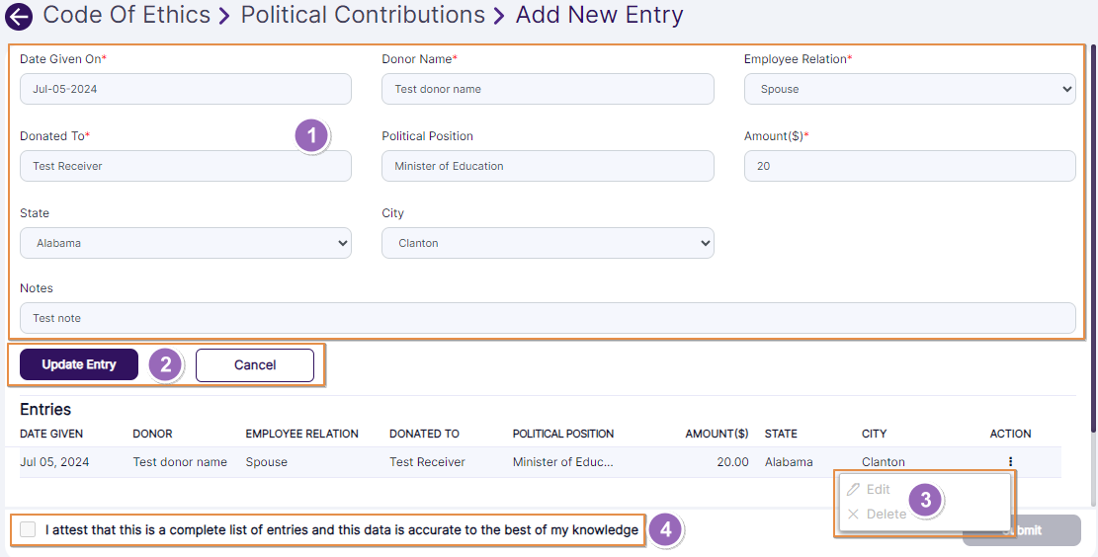
Task: Click the back arrow icon
Action: [19, 16]
